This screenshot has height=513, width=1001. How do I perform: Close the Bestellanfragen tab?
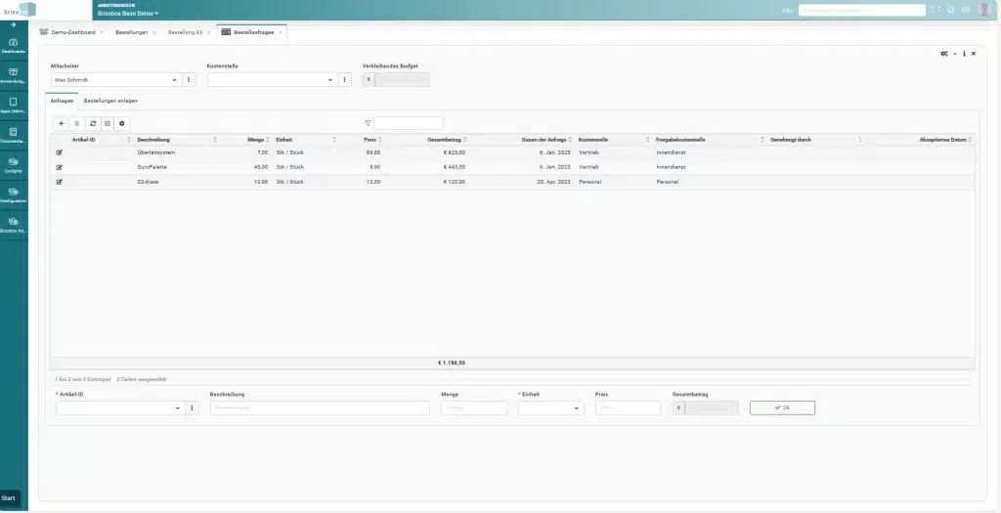[281, 32]
